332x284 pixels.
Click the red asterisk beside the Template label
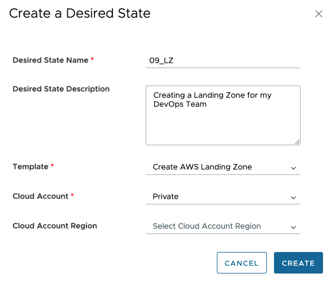52,166
